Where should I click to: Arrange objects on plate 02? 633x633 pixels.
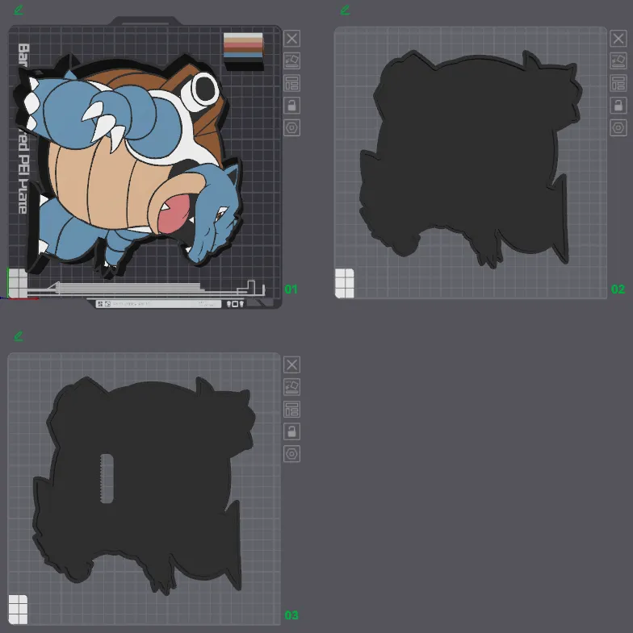[x=618, y=83]
